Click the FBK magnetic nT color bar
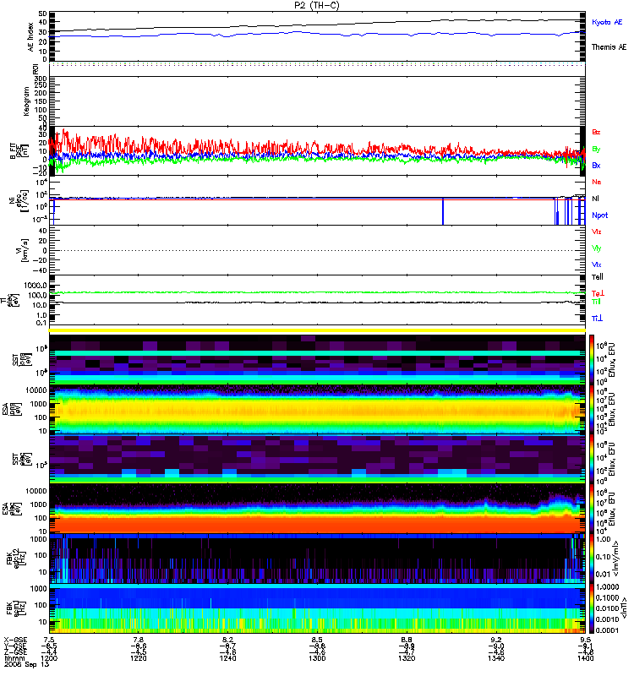This screenshot has height=676, width=634. point(592,608)
